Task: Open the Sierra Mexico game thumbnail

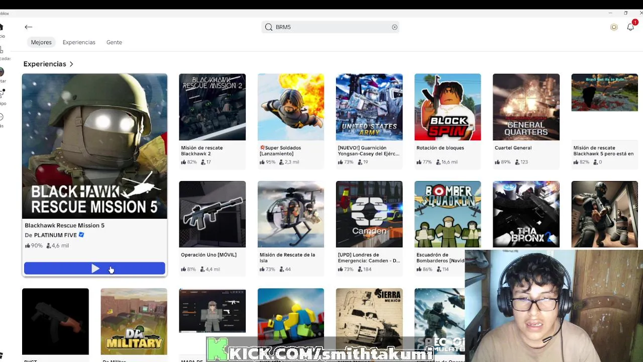Action: click(369, 321)
